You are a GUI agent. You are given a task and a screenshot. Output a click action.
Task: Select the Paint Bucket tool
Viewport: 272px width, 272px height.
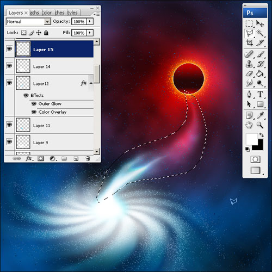point(260,73)
